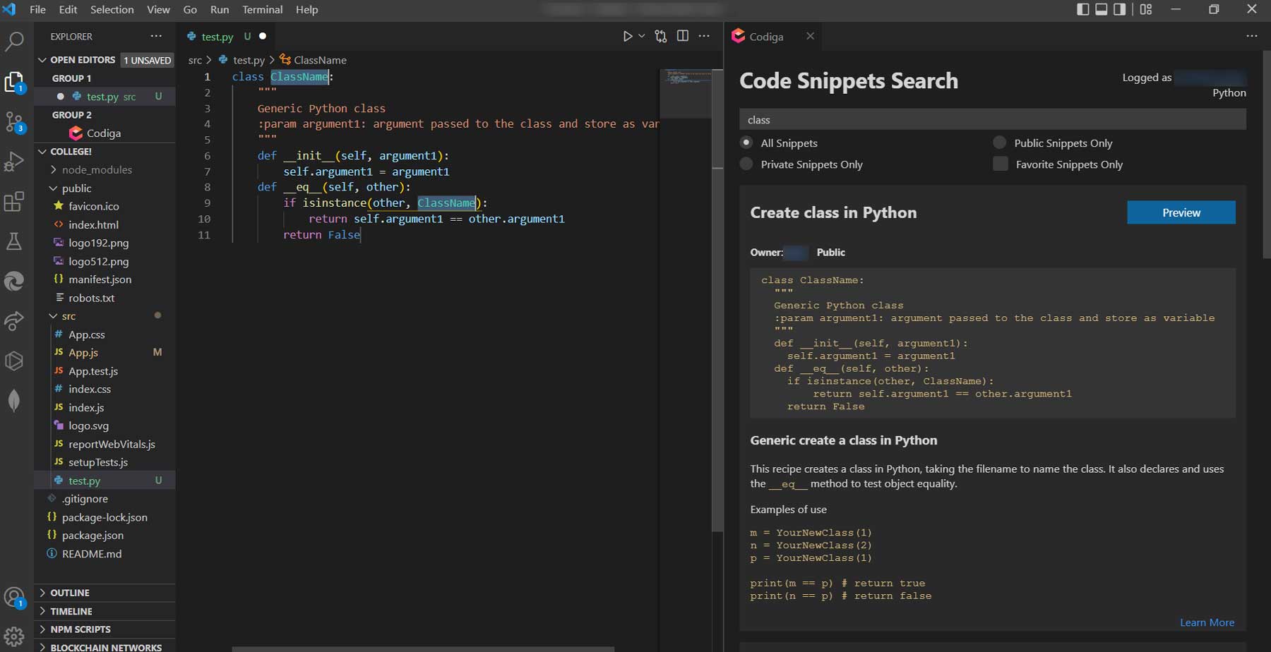Select the All Snippets radio button
1271x652 pixels.
click(746, 143)
